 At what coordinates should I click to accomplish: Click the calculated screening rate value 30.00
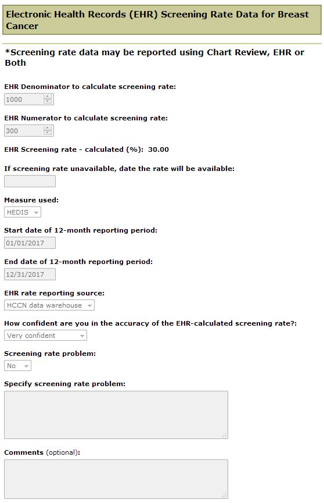click(x=159, y=149)
